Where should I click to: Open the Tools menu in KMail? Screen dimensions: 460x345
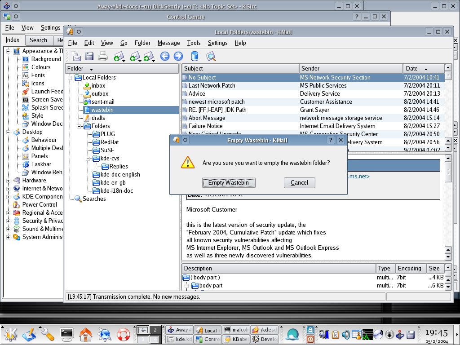(x=194, y=43)
